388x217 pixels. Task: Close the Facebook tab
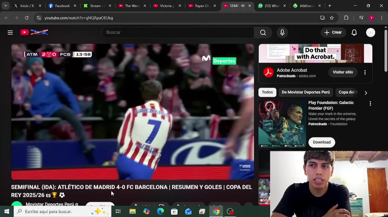point(75,6)
